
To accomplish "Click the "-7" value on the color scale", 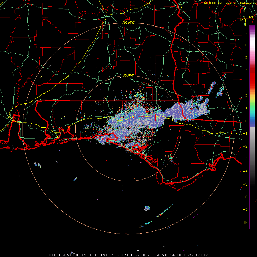I will 245,210.
